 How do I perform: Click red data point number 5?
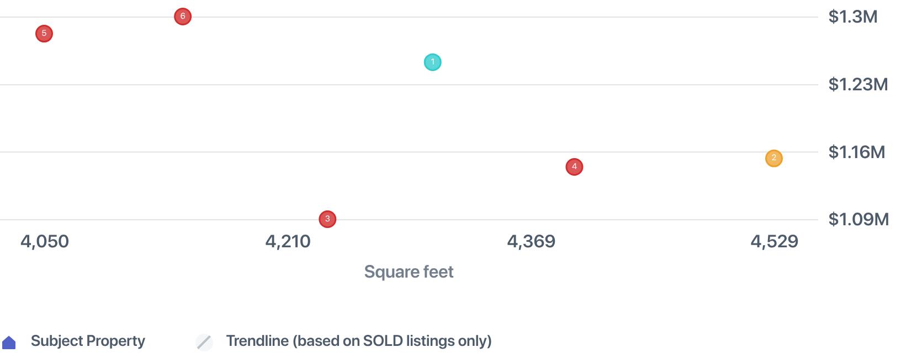44,34
